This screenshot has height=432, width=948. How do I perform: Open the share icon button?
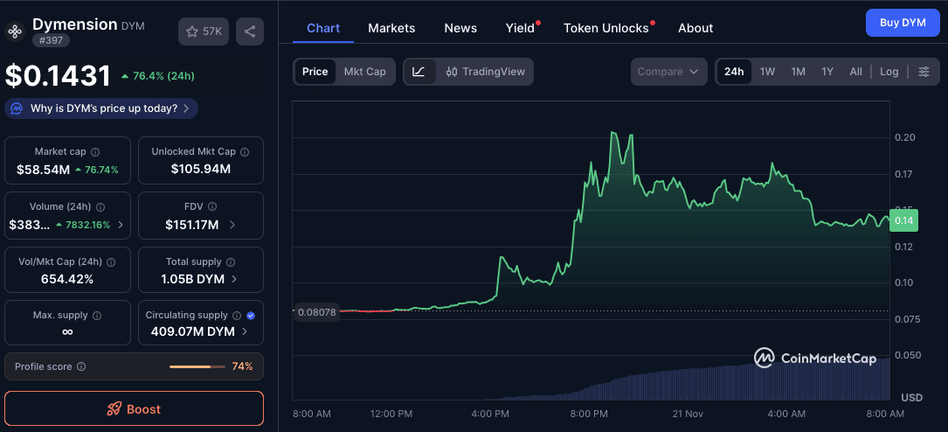[x=250, y=31]
